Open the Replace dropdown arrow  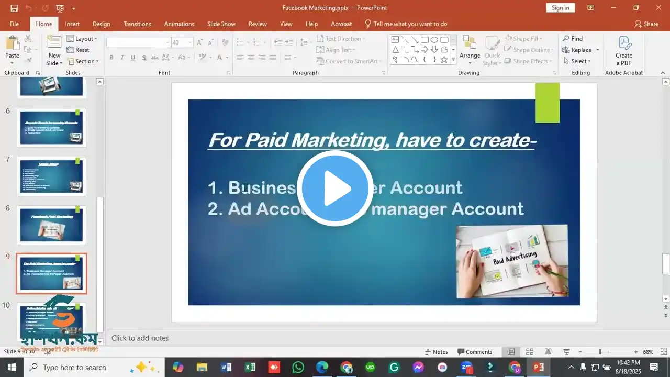[x=598, y=50]
